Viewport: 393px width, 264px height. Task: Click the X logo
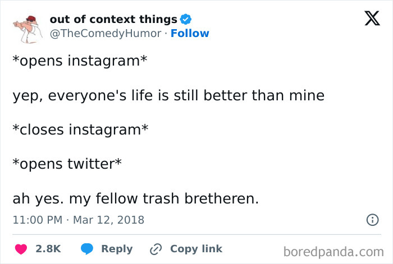click(x=368, y=20)
